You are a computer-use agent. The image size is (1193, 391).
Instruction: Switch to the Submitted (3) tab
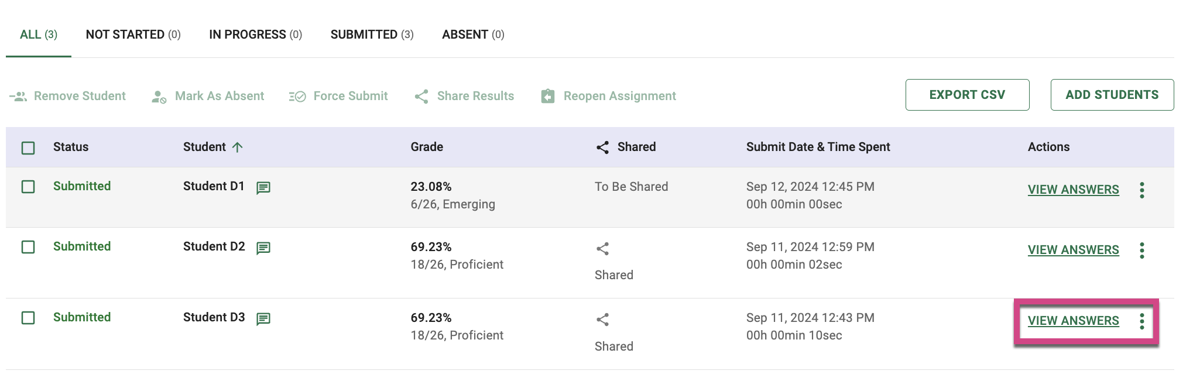tap(372, 35)
